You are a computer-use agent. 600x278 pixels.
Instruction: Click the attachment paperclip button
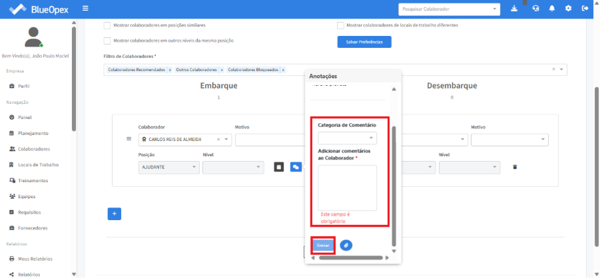[346, 245]
